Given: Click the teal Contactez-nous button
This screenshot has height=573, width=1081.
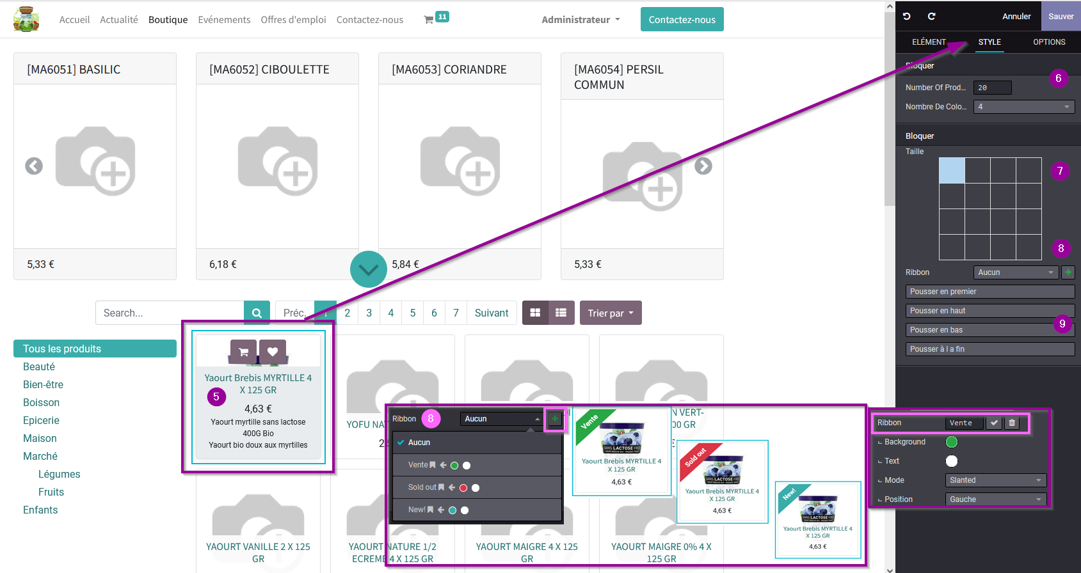Looking at the screenshot, I should pyautogui.click(x=682, y=19).
